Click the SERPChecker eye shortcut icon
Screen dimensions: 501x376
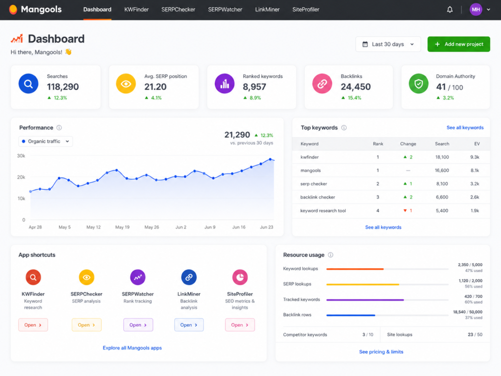pos(86,277)
